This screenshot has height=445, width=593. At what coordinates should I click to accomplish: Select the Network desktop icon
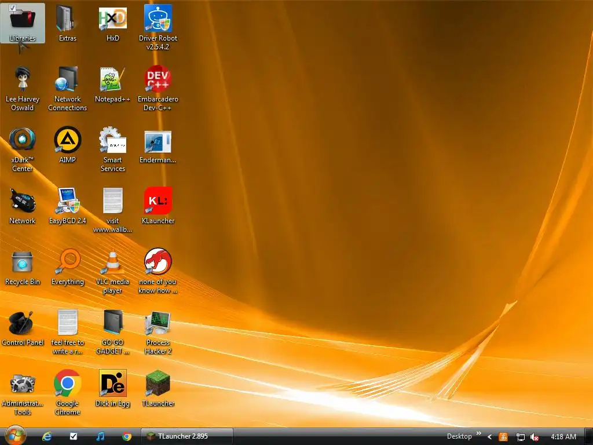point(23,206)
